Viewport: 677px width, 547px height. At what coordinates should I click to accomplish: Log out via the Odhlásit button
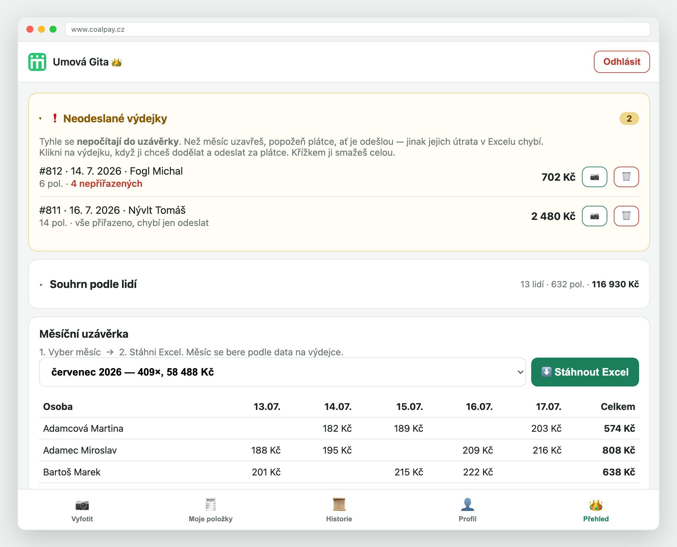[x=622, y=62]
